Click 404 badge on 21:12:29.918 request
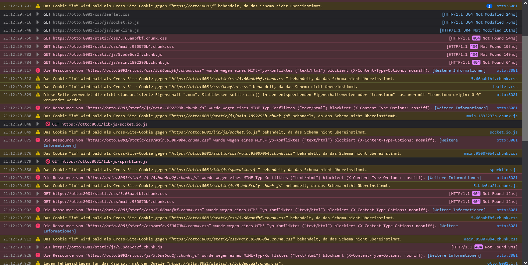 (478, 247)
